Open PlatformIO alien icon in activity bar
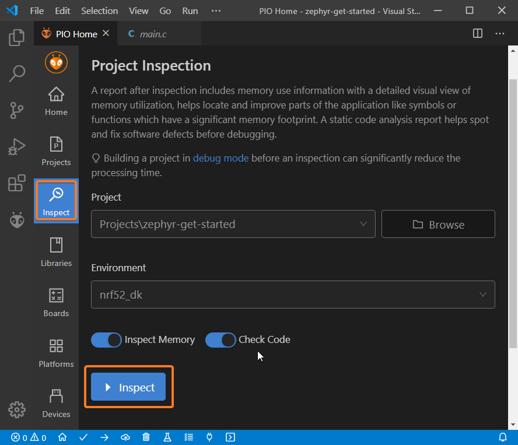The height and width of the screenshot is (445, 518). [16, 220]
